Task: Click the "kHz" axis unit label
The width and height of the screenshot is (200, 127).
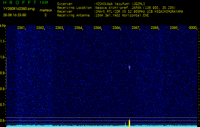Action: click(3, 26)
